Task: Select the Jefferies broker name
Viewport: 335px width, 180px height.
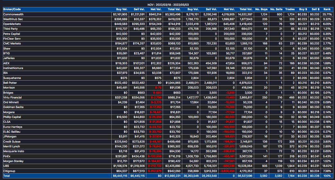Action: pos(9,58)
